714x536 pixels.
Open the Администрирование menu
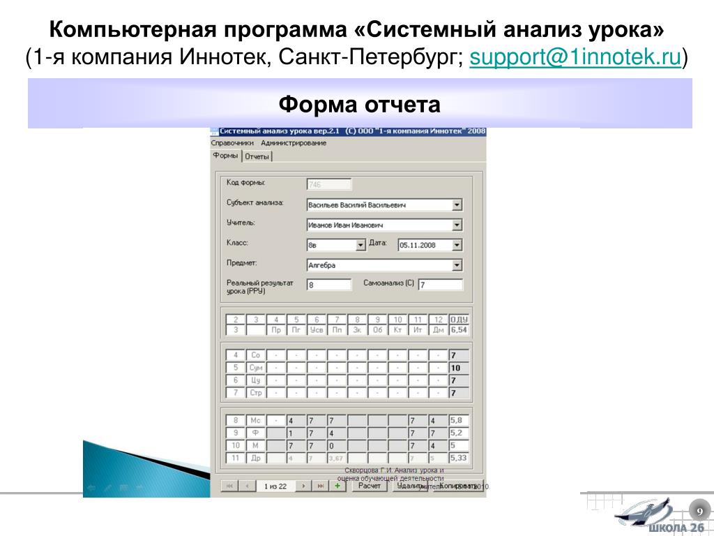(294, 143)
